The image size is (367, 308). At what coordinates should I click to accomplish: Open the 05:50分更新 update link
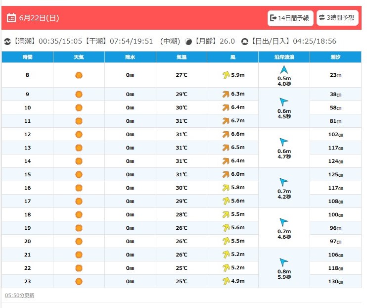(19, 295)
